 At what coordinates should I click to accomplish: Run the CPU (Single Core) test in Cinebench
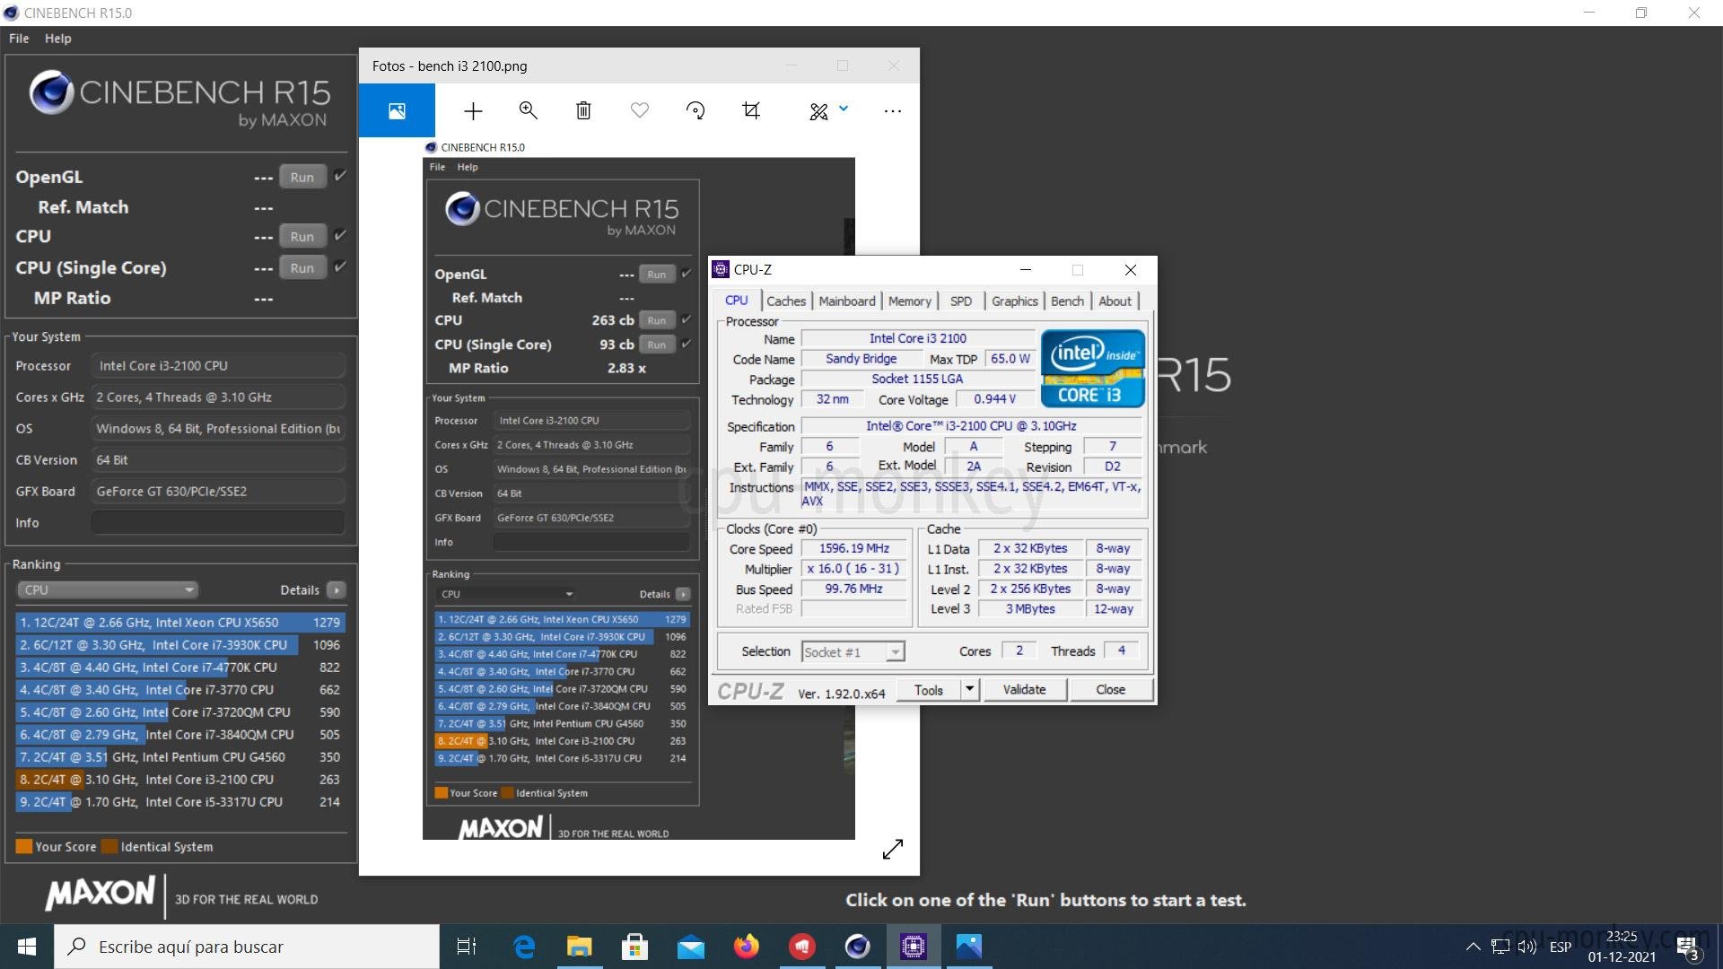(x=302, y=267)
